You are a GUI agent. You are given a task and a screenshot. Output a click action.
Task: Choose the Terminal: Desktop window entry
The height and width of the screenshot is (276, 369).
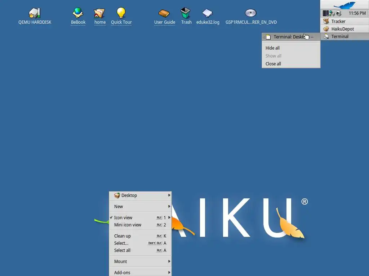pos(291,37)
